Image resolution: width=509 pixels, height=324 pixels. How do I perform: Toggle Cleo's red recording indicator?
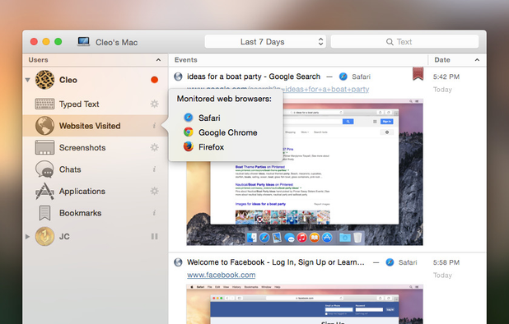[x=155, y=80]
